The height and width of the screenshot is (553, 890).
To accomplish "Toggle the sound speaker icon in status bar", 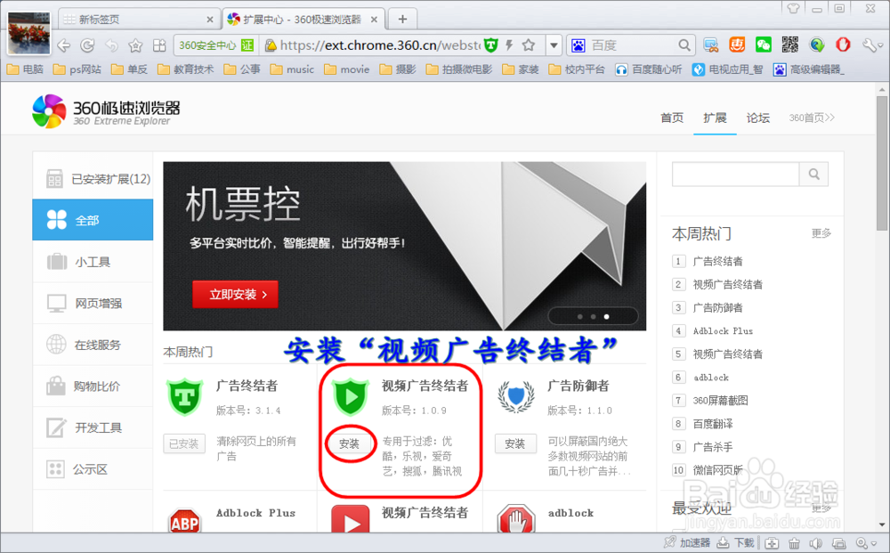I will 815,543.
